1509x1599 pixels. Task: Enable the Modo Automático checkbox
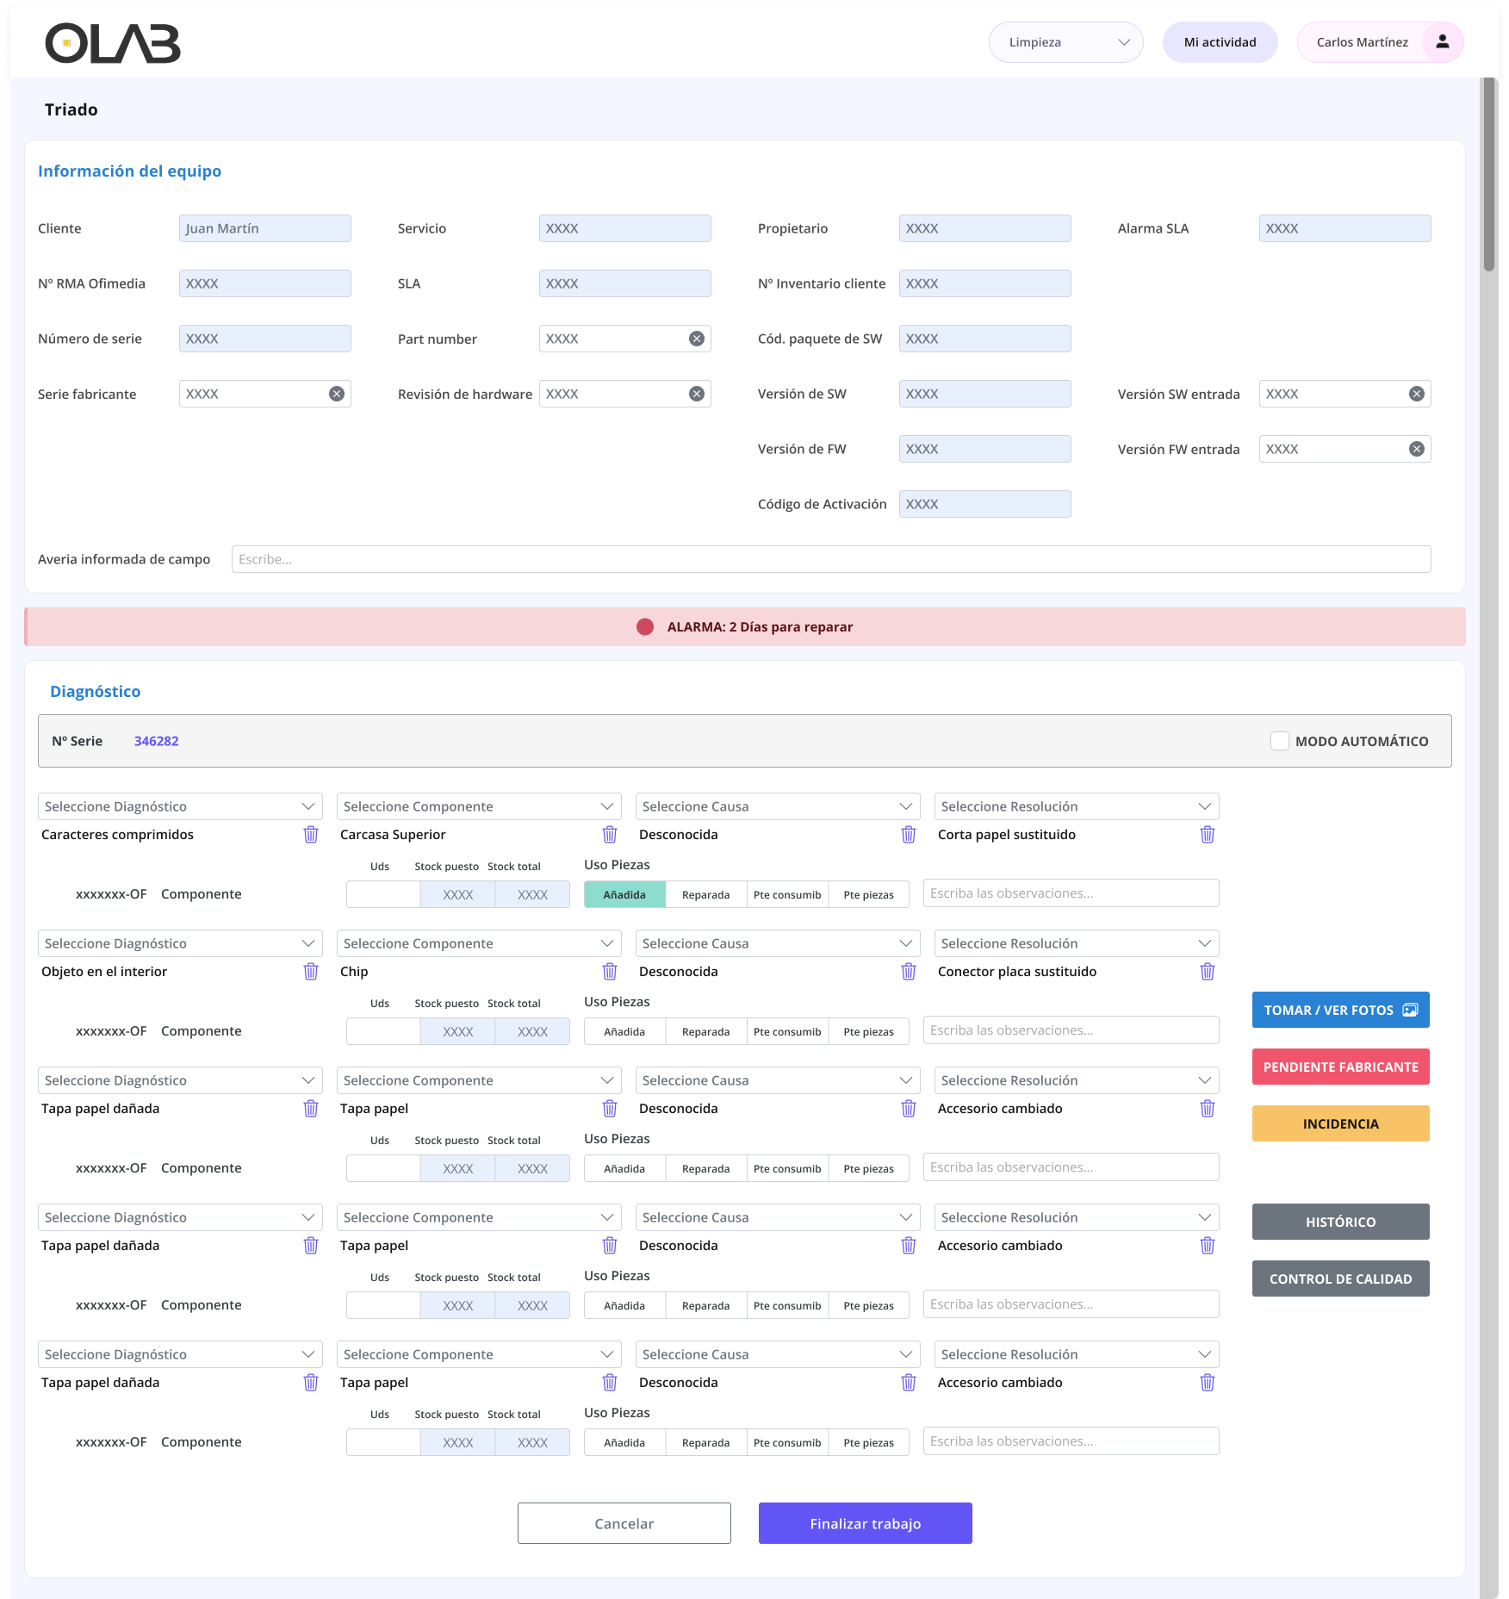point(1280,741)
